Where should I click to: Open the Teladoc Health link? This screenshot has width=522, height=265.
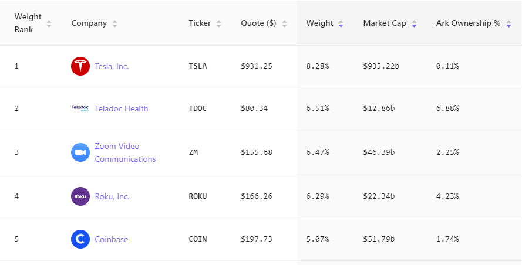(x=121, y=108)
